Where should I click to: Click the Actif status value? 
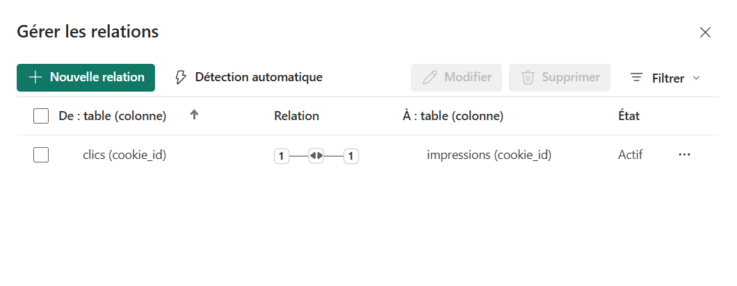click(630, 155)
